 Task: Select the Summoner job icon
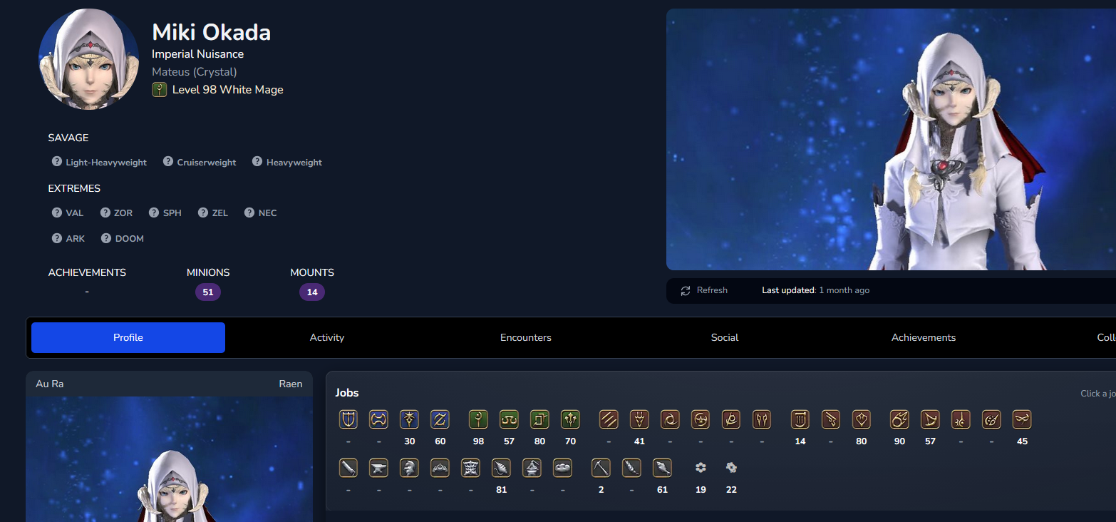point(930,419)
